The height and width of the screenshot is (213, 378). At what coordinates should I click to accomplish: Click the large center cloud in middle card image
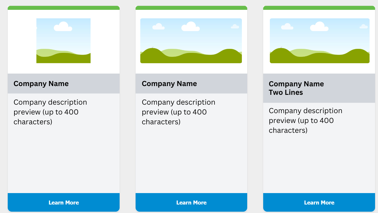tap(190, 27)
